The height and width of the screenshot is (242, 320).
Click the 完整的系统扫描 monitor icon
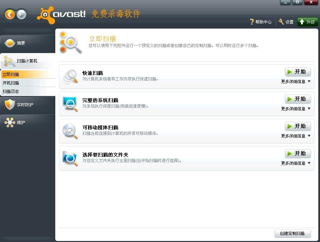tap(71, 104)
